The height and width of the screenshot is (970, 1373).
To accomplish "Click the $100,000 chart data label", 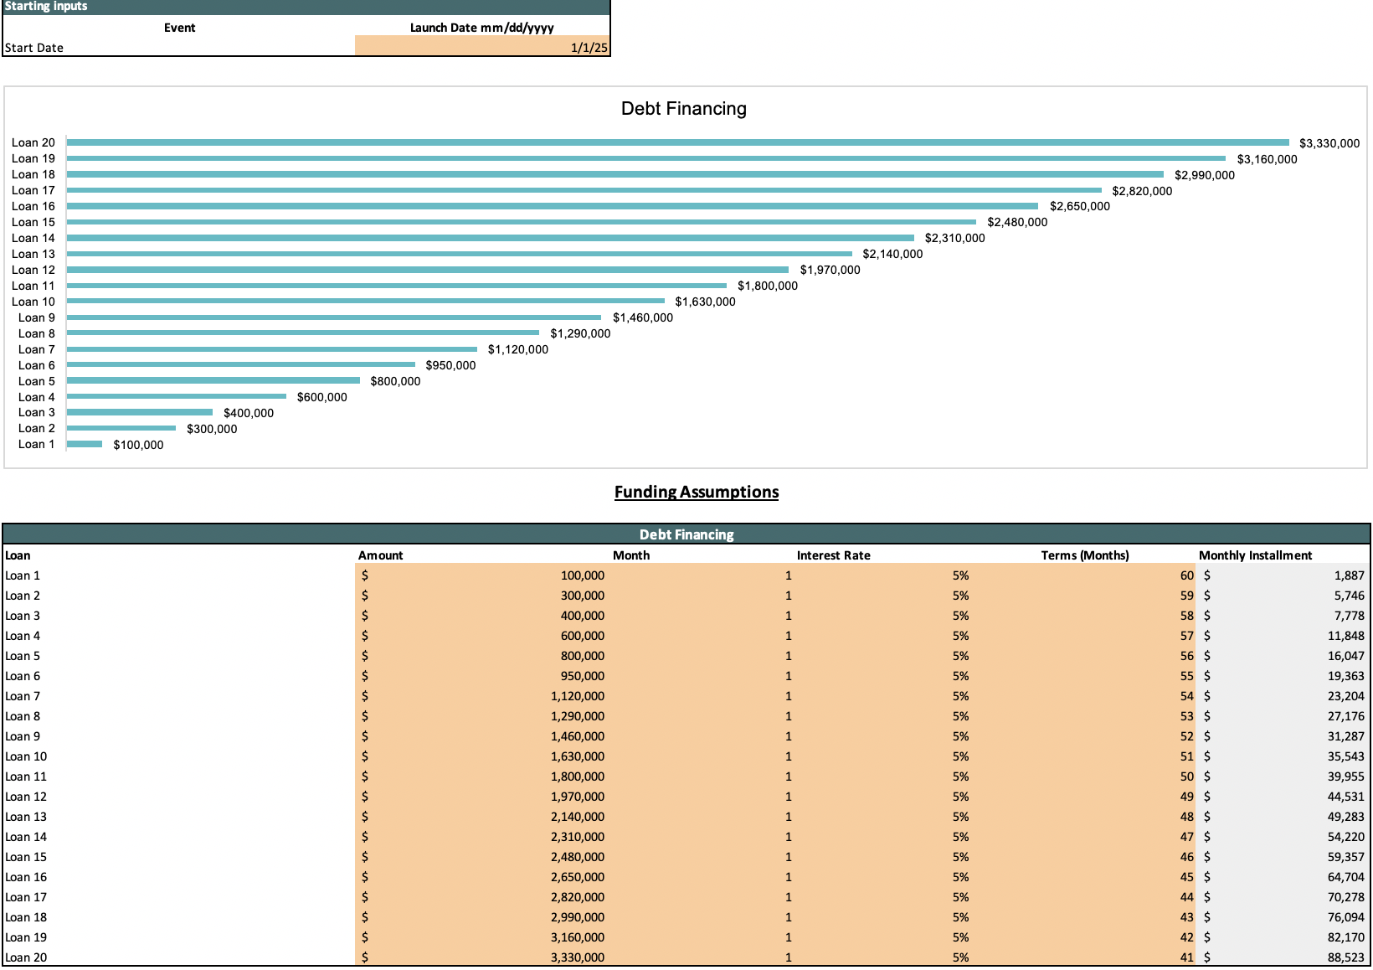I will pos(138,445).
